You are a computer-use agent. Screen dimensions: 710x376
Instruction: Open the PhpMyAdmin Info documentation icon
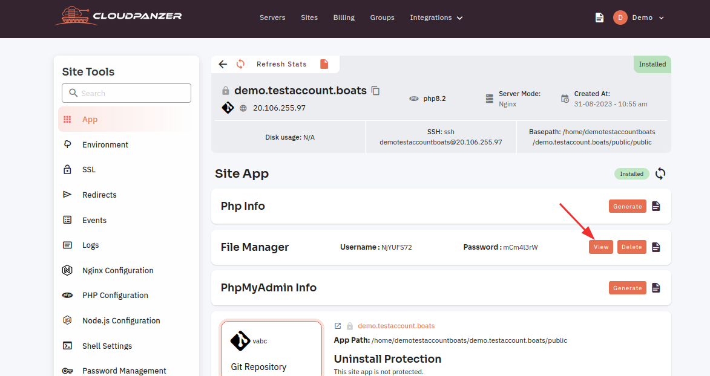pos(656,288)
